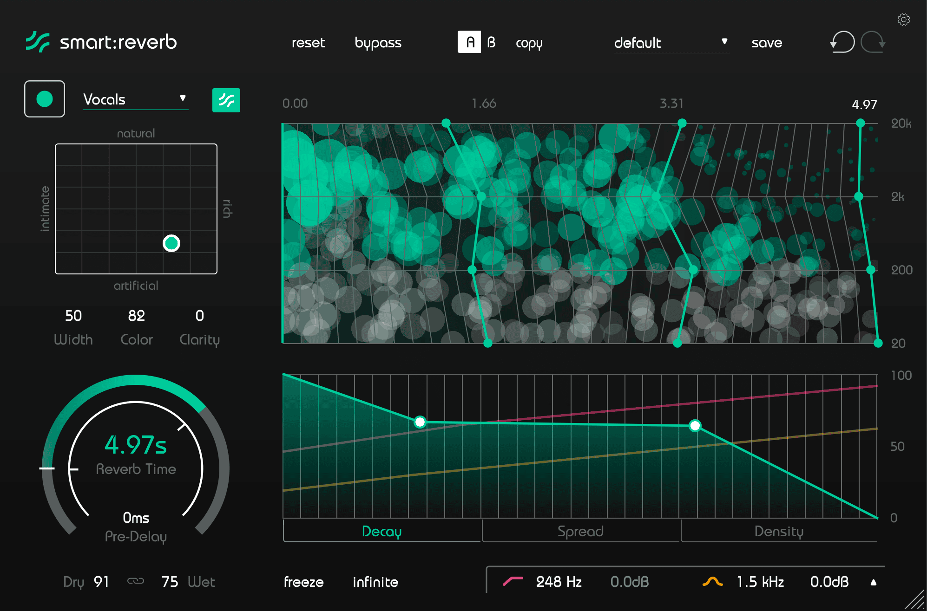Click the bell filter 0.0dB gain
Screen dimensions: 927x611
[x=829, y=582]
